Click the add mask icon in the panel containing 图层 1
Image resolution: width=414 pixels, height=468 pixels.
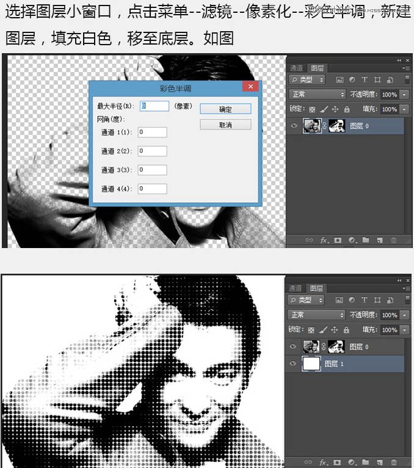pyautogui.click(x=337, y=463)
